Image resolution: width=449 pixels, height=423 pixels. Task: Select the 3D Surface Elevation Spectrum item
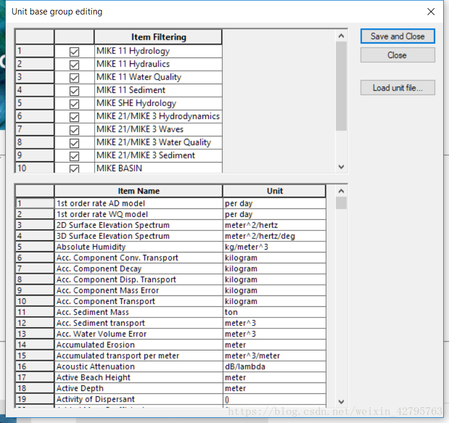[139, 236]
